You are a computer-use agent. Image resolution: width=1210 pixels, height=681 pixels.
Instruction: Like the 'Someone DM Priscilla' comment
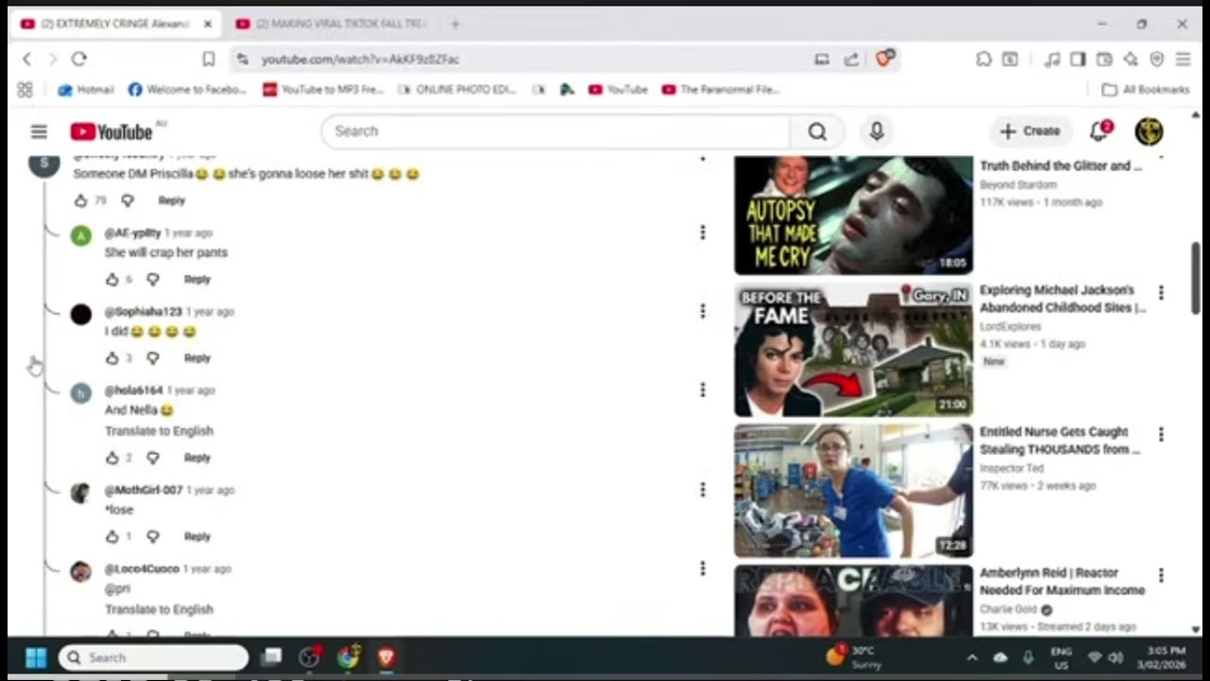(80, 201)
